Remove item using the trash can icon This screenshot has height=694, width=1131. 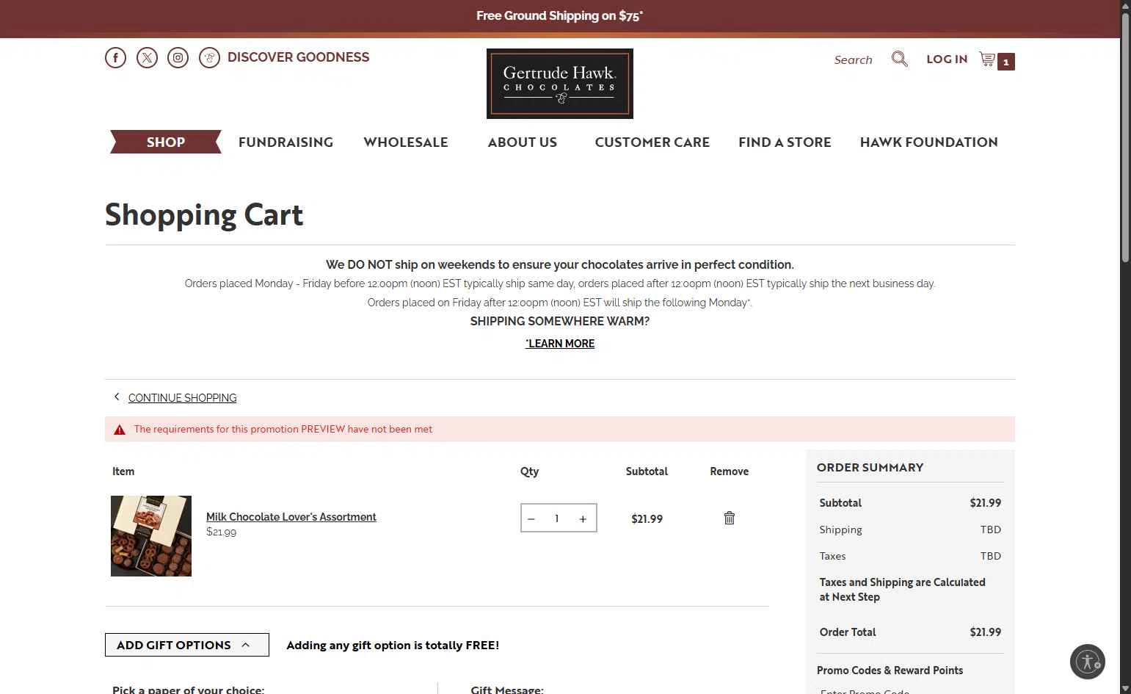coord(730,518)
